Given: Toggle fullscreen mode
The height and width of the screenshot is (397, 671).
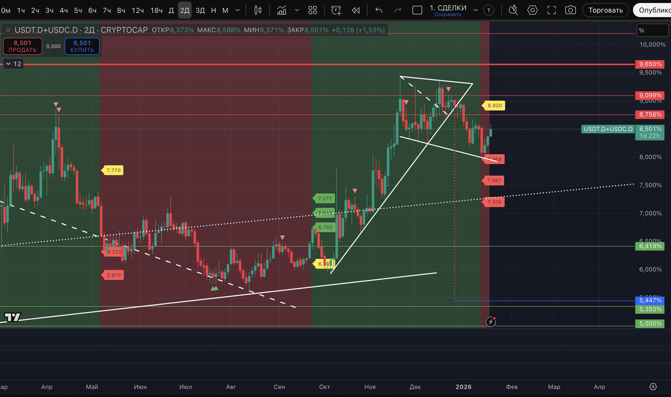Looking at the screenshot, I should pyautogui.click(x=551, y=10).
